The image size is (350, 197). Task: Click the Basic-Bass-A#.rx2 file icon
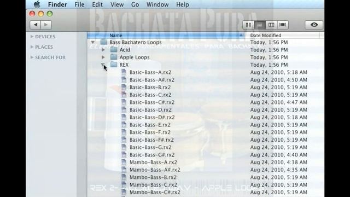tap(124, 80)
